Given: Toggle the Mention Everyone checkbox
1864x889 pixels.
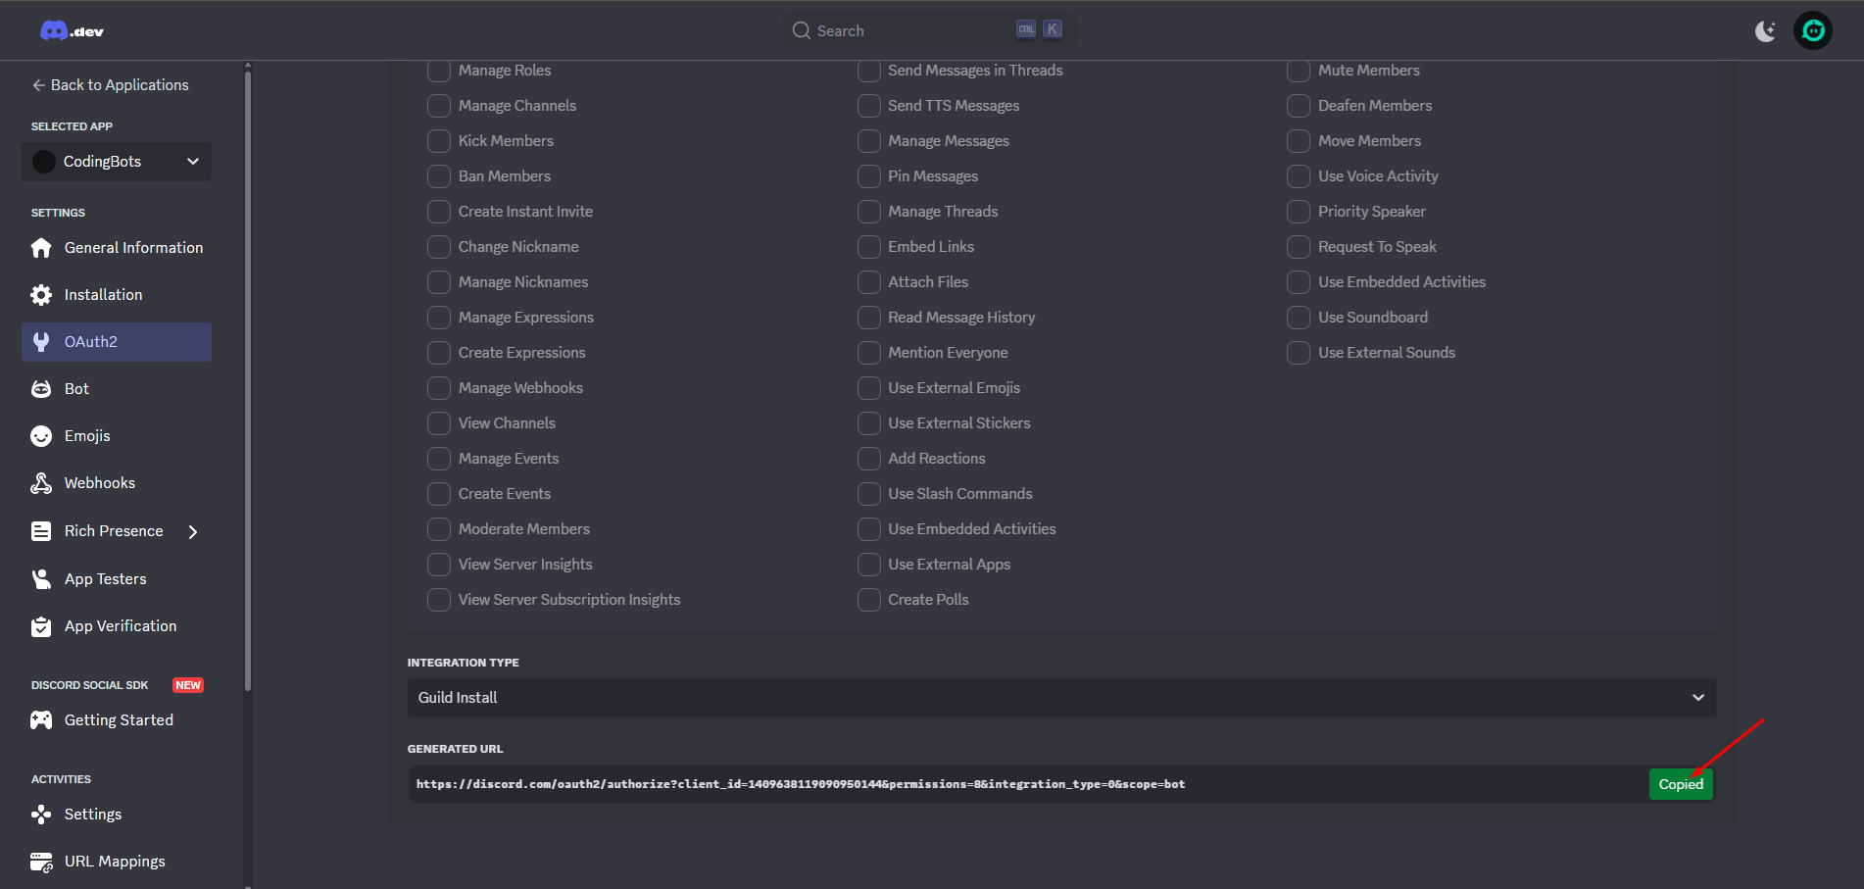Looking at the screenshot, I should pyautogui.click(x=869, y=353).
